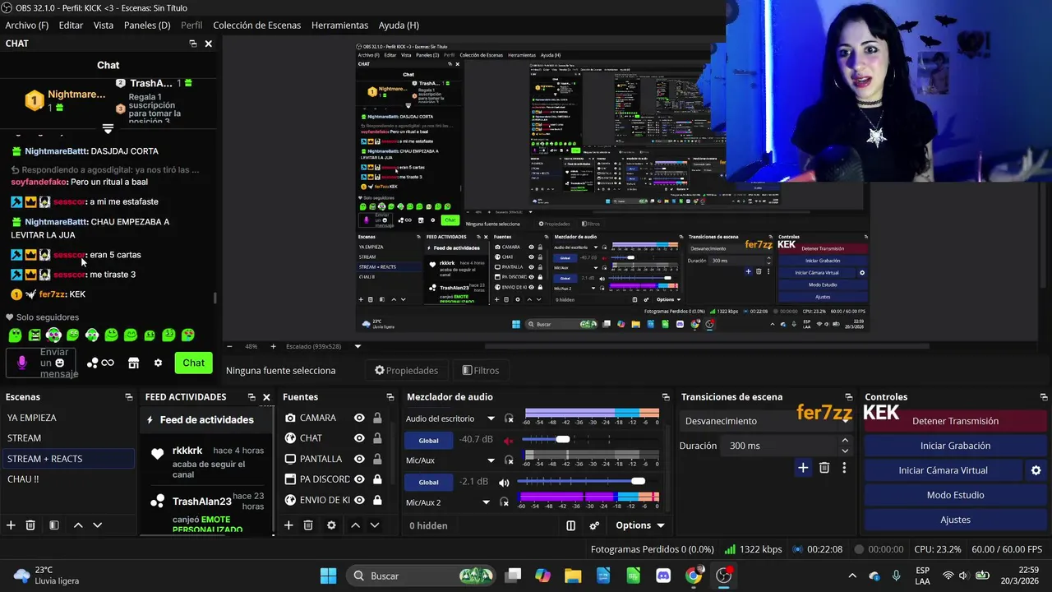Open the Mic/Aux channel dropdown arrow
The width and height of the screenshot is (1052, 592).
491,460
